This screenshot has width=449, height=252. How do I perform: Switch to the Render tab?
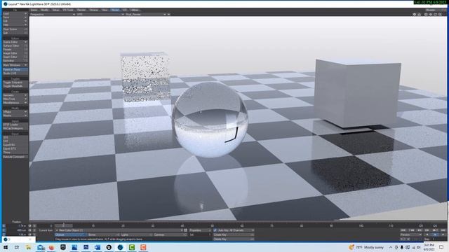[x=81, y=10]
